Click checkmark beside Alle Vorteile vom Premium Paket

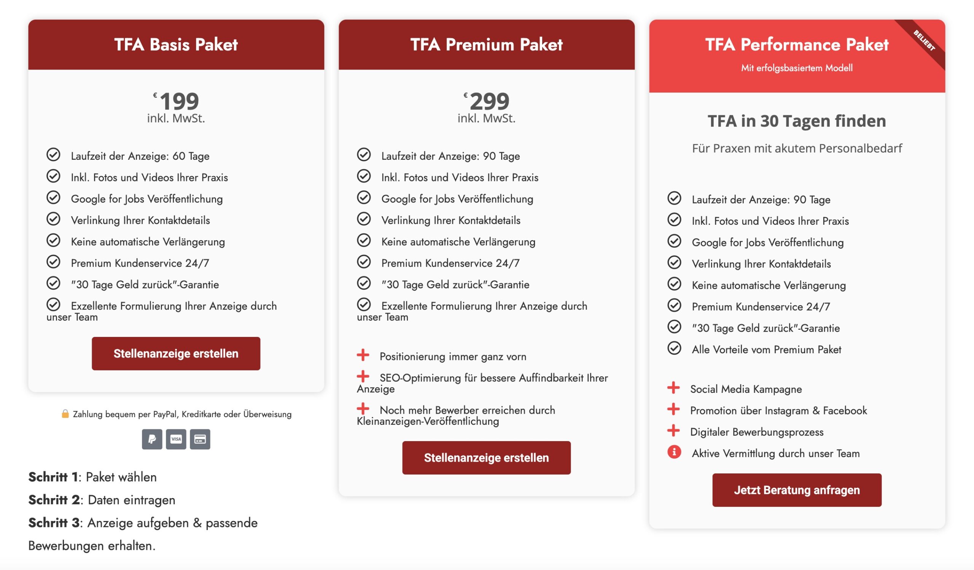pos(674,348)
